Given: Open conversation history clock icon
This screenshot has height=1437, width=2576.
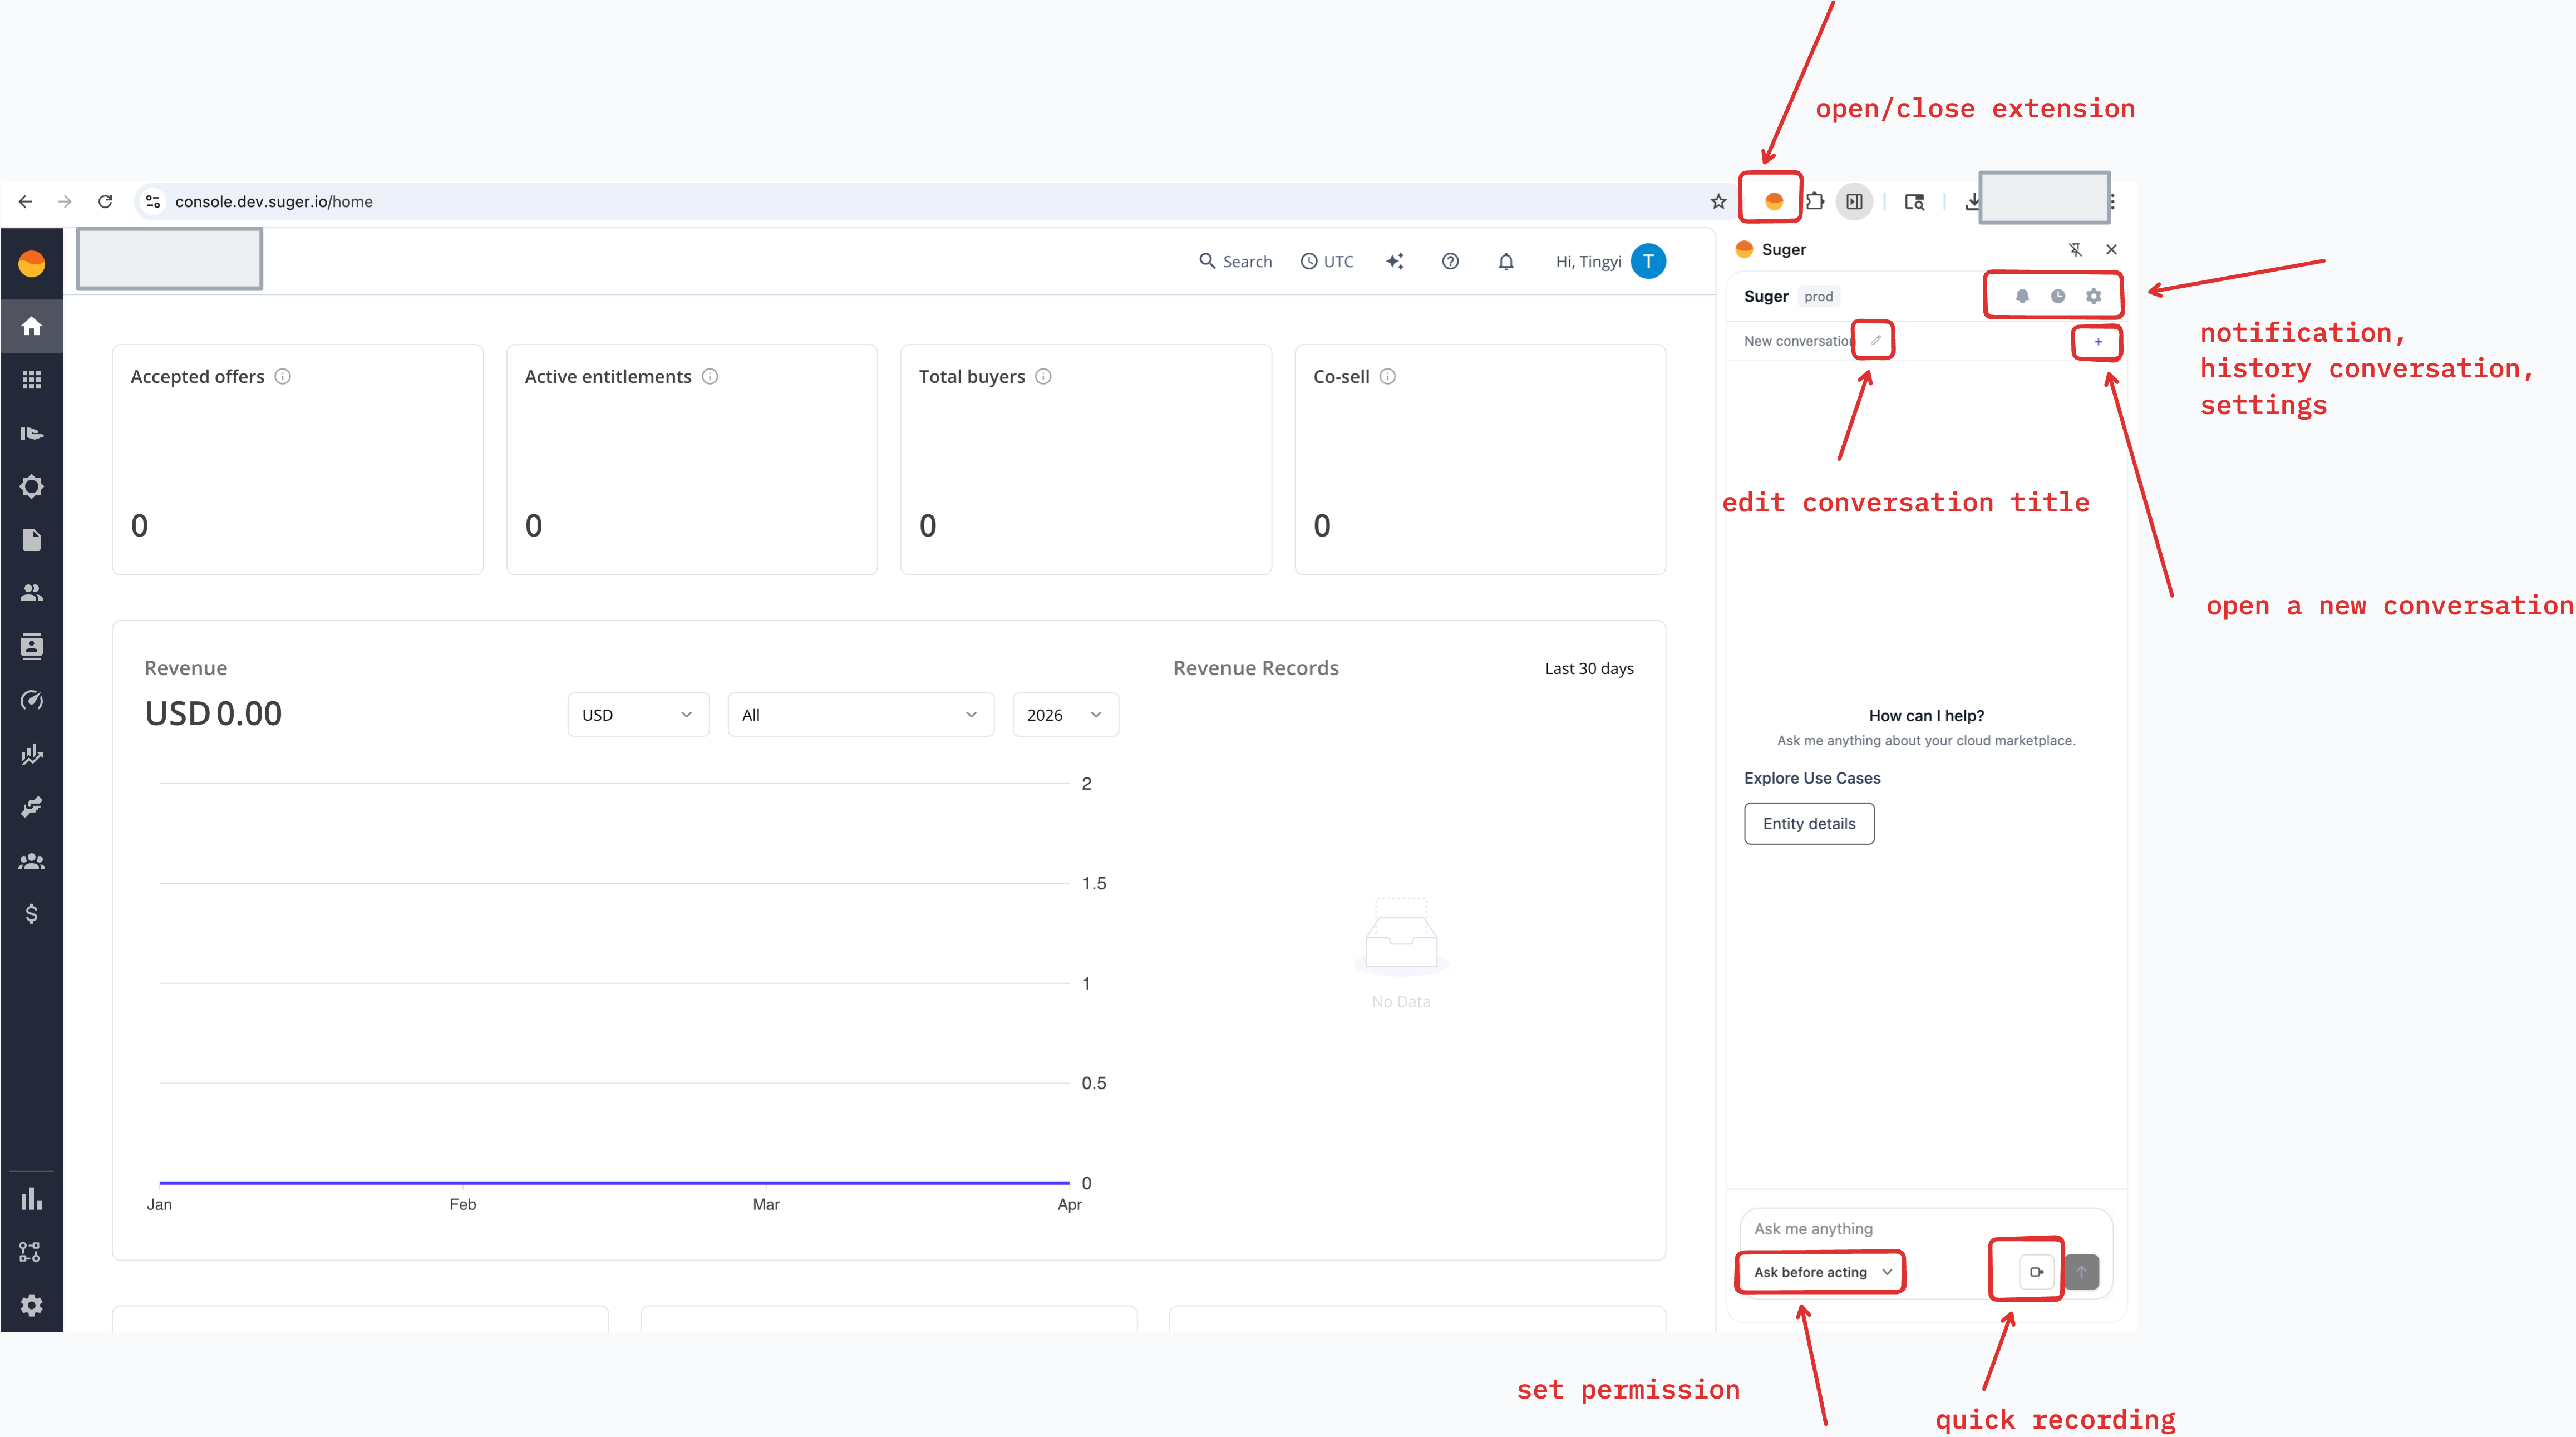Looking at the screenshot, I should coord(2058,296).
